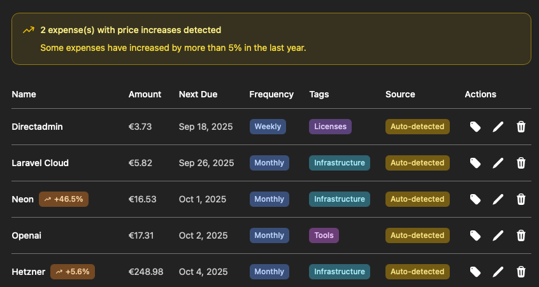Click the trash icon for Hetzner
This screenshot has height=287, width=539.
[521, 272]
